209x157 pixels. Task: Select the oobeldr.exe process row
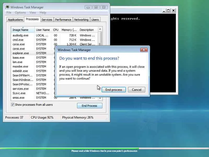point(33,71)
